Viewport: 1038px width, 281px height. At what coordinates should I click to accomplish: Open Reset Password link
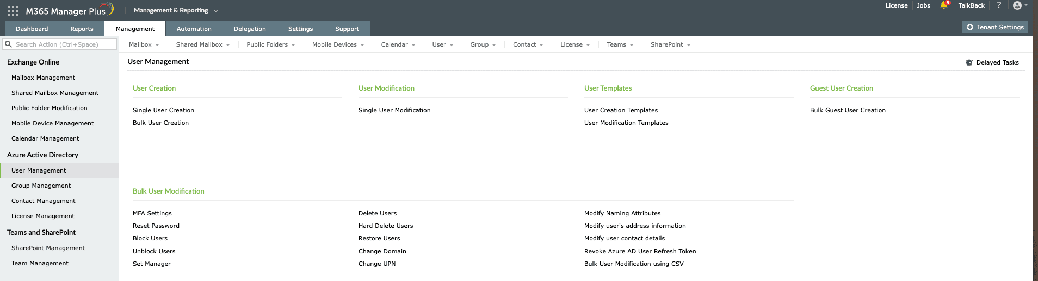(x=156, y=226)
